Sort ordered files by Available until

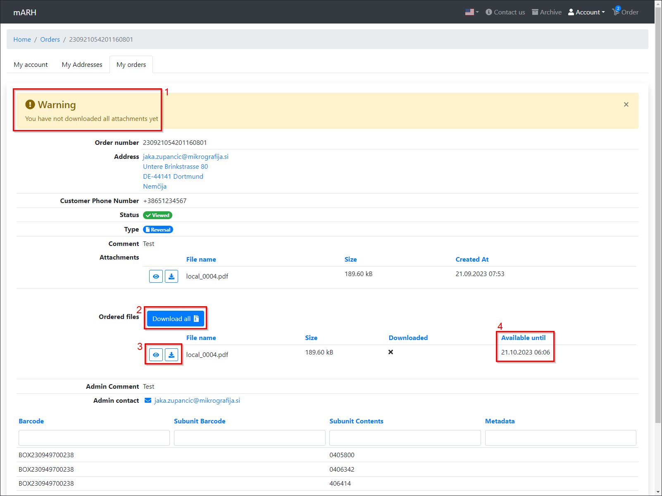(523, 338)
